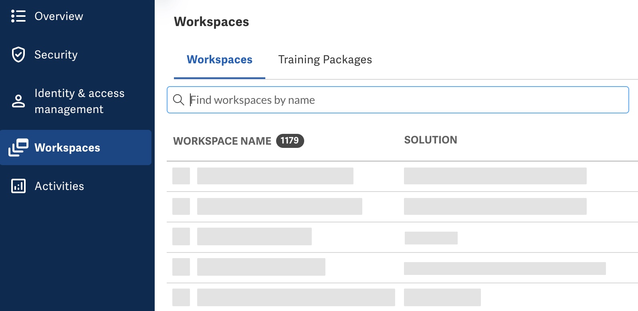
Task: Click the 1179 workspace count badge
Action: tap(290, 141)
